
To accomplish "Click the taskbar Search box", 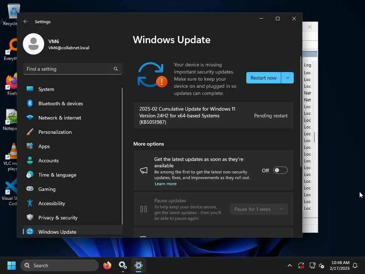I will (x=60, y=265).
